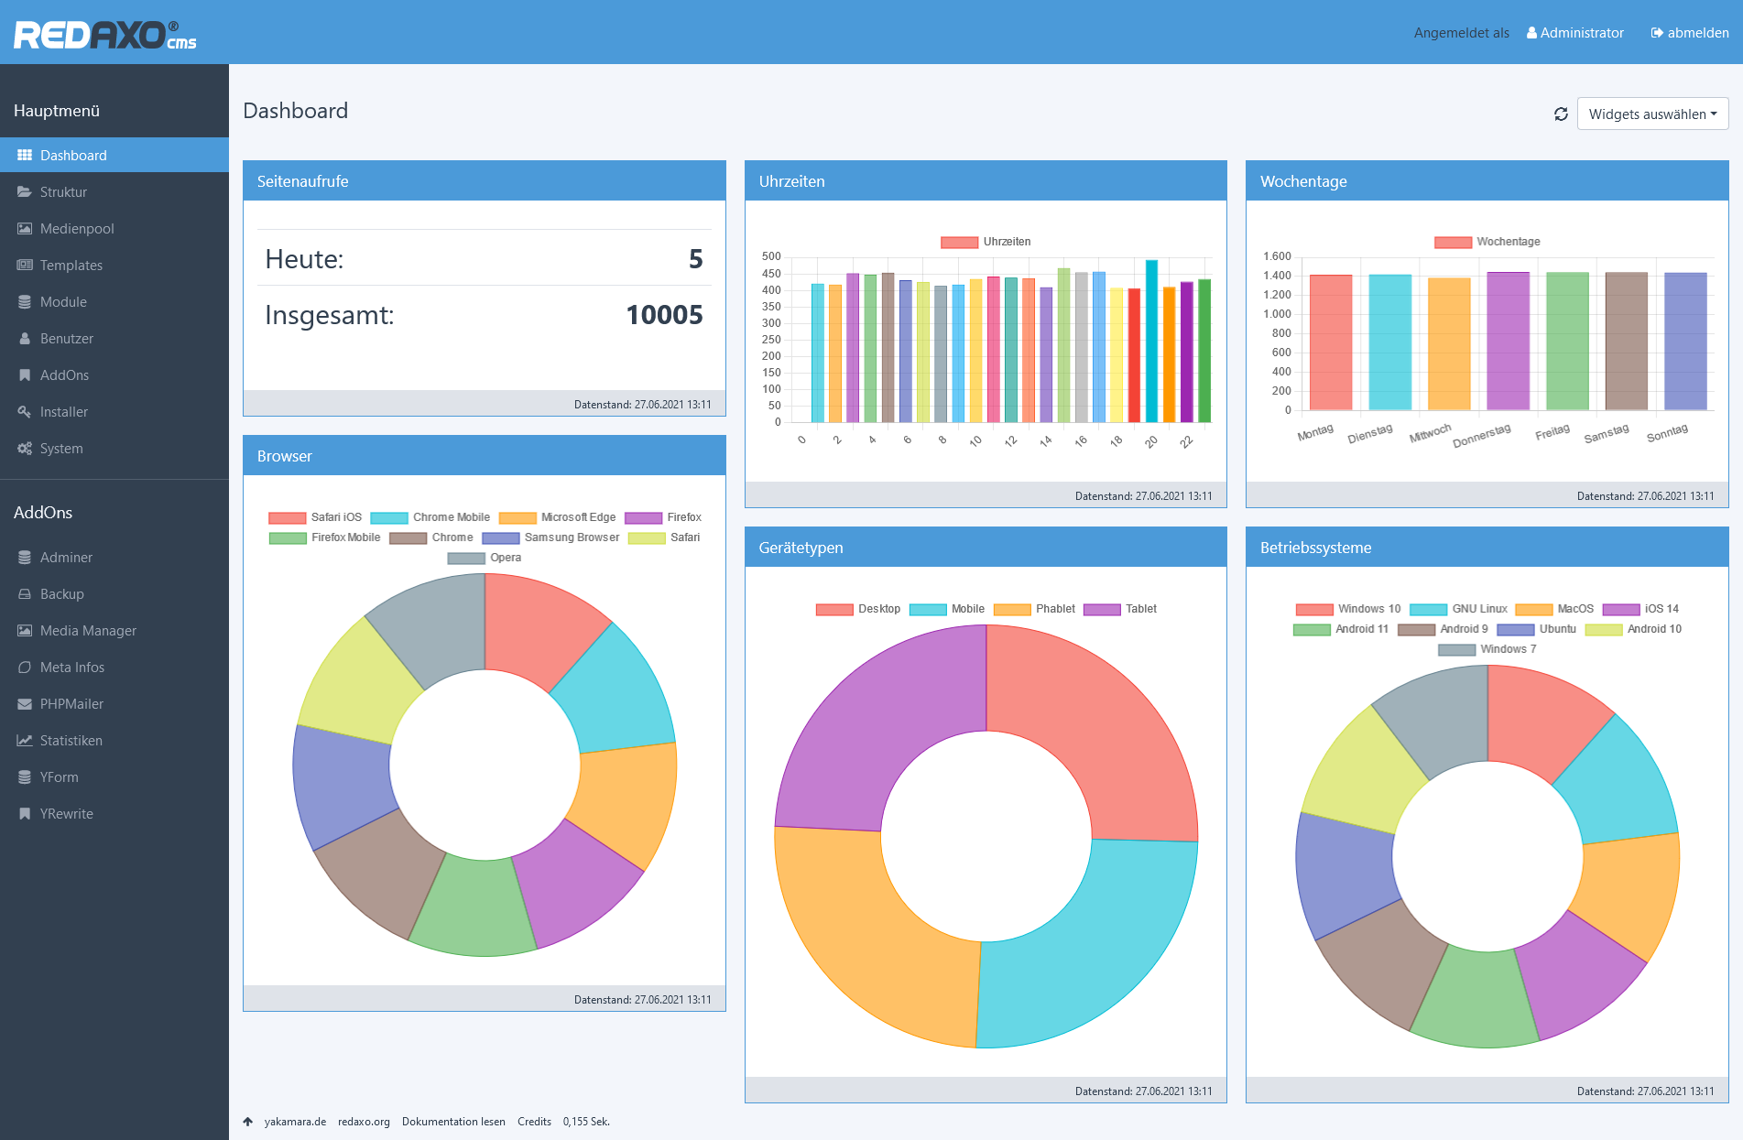The width and height of the screenshot is (1743, 1140).
Task: Click the System gears icon
Action: tap(25, 449)
